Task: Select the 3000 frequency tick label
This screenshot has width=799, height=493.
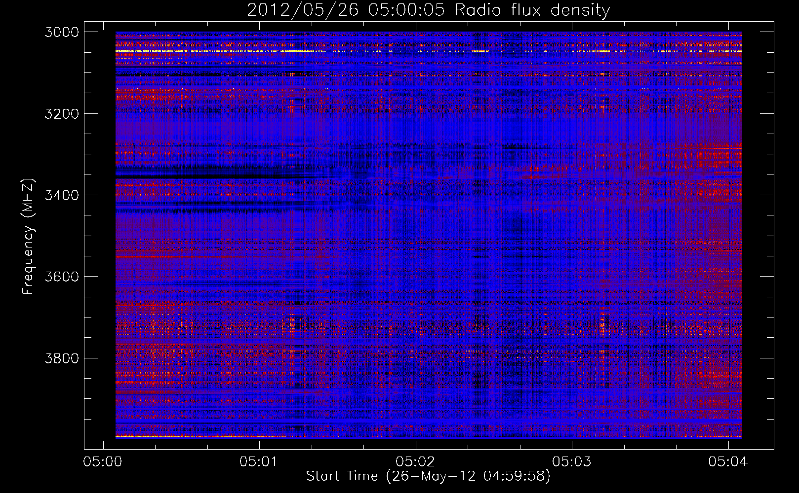Action: 62,32
